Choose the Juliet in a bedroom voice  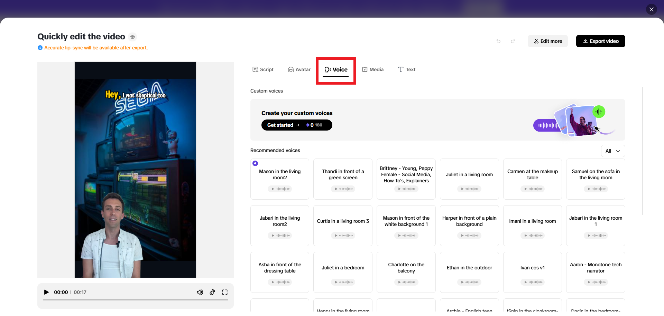coord(343,272)
